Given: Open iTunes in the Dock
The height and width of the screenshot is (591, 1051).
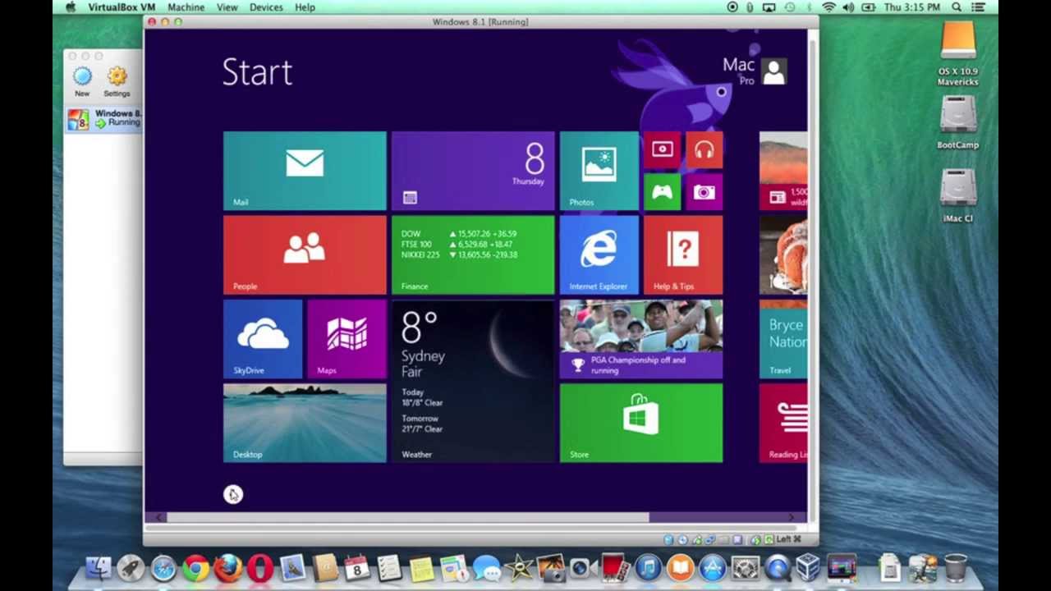Looking at the screenshot, I should click(x=648, y=568).
